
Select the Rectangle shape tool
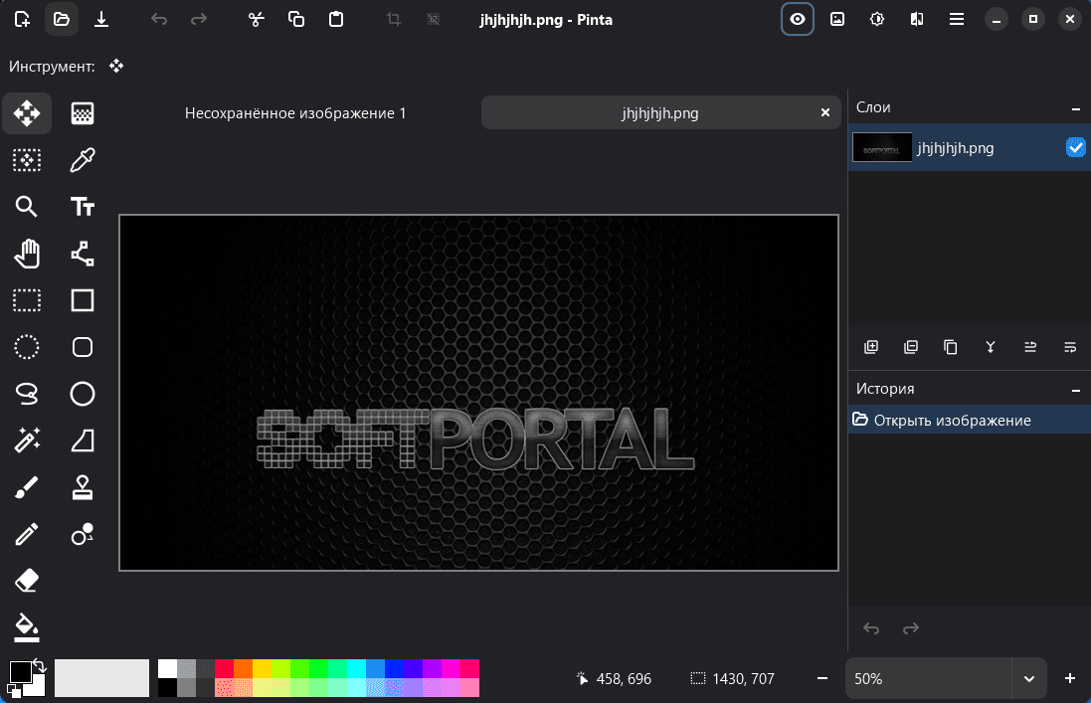click(x=83, y=300)
